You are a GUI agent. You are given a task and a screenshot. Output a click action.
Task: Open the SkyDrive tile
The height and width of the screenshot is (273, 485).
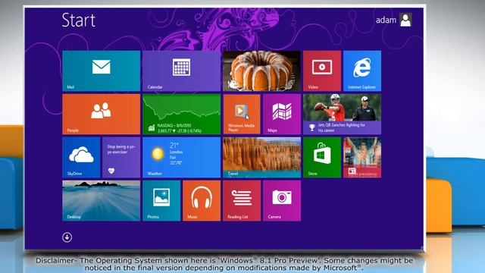click(81, 158)
